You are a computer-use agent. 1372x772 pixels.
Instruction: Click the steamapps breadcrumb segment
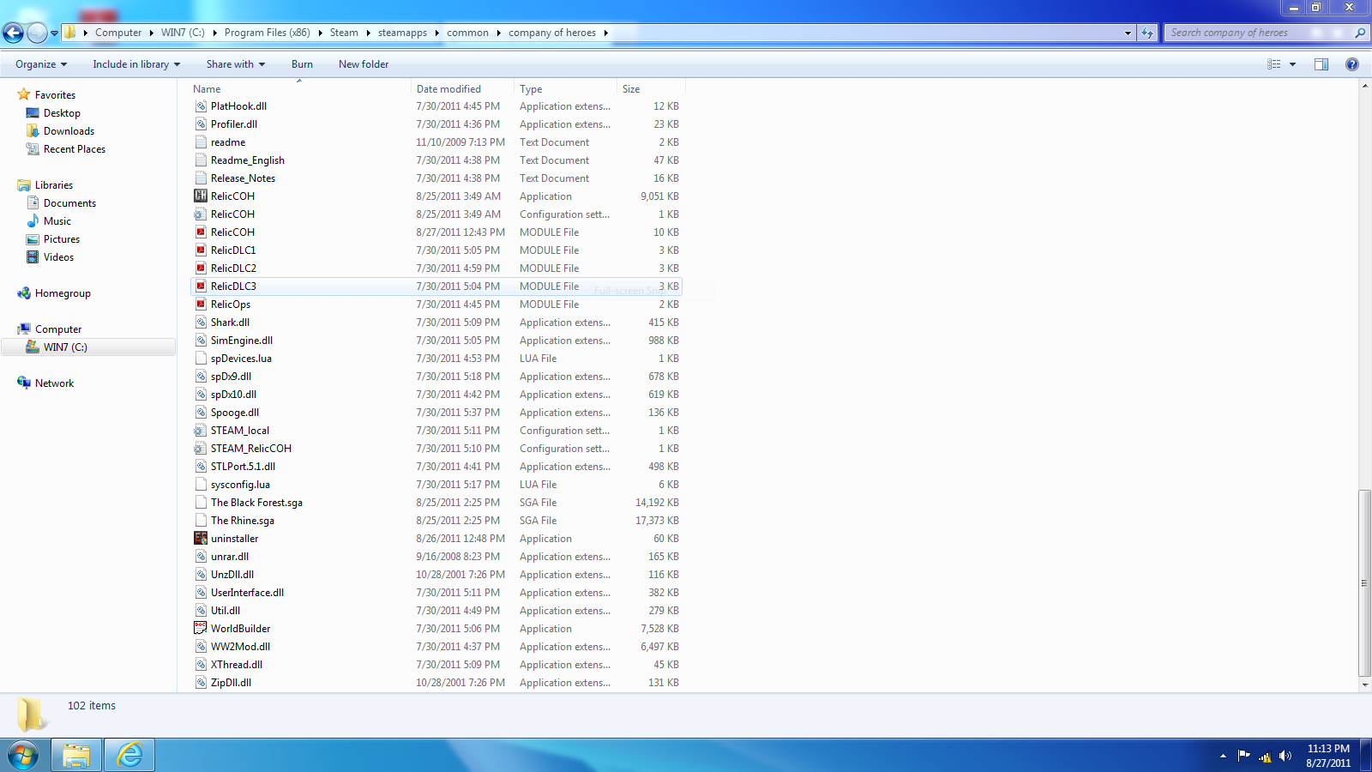pyautogui.click(x=402, y=33)
